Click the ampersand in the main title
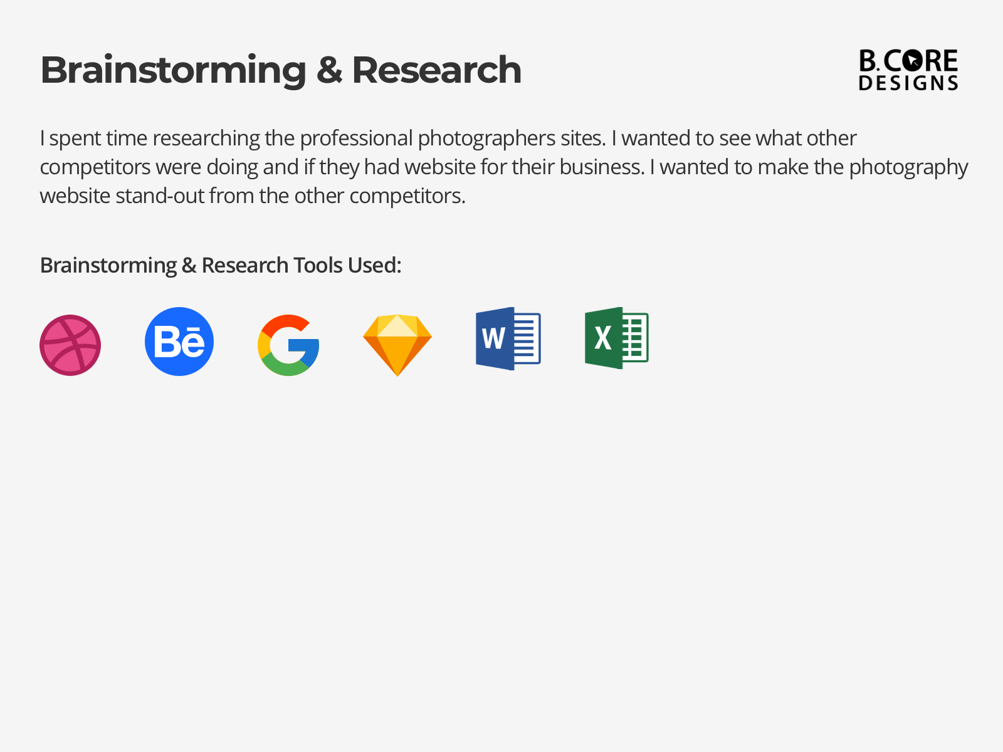This screenshot has width=1003, height=752. click(x=329, y=70)
